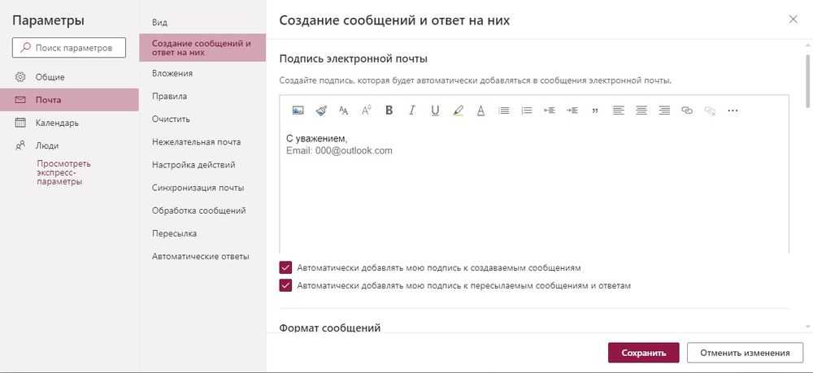This screenshot has width=813, height=373.
Task: Underline the signature text
Action: (x=435, y=111)
